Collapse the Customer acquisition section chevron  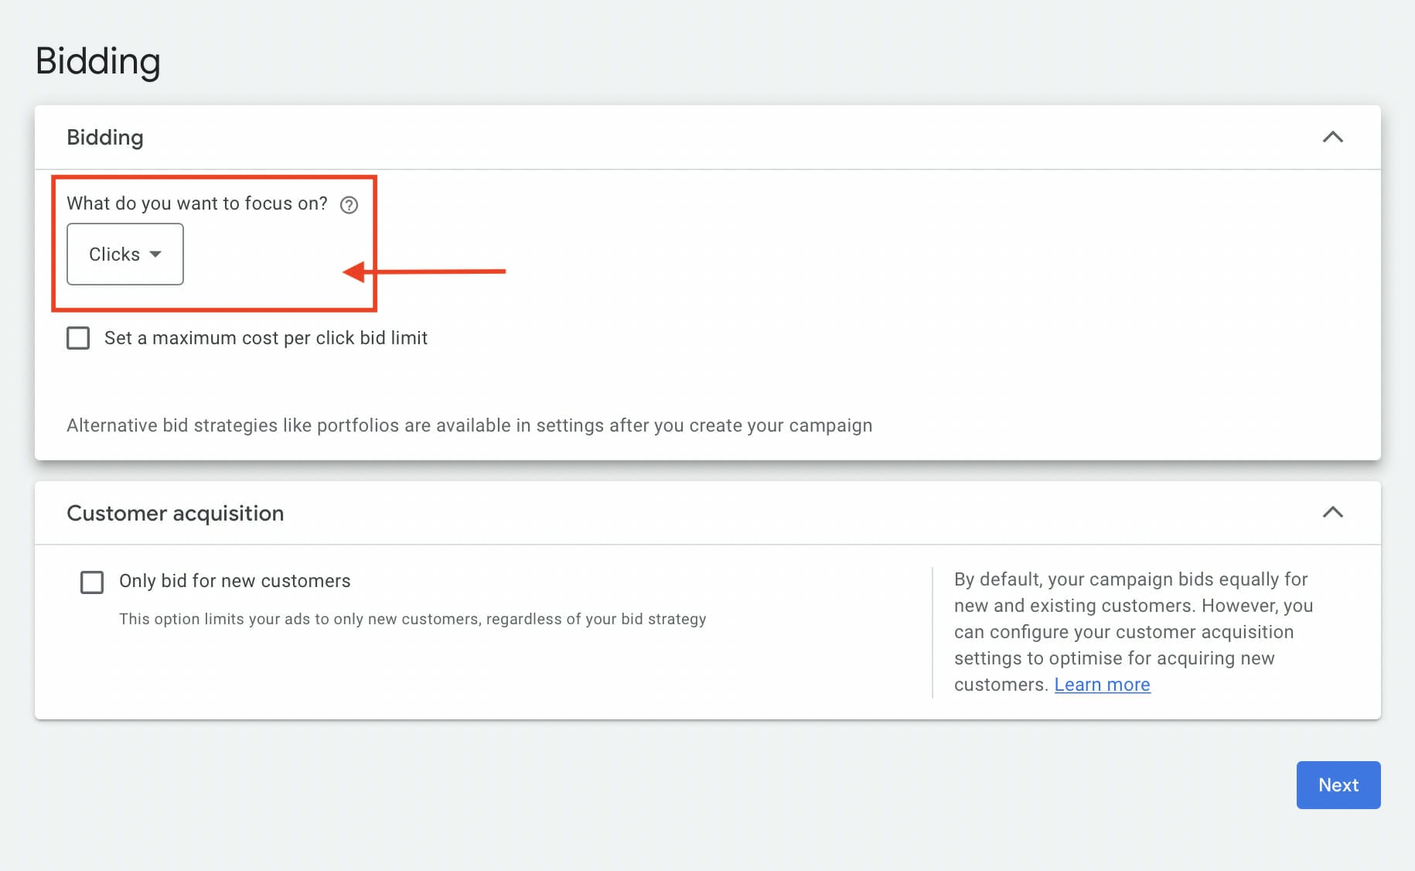click(1332, 512)
